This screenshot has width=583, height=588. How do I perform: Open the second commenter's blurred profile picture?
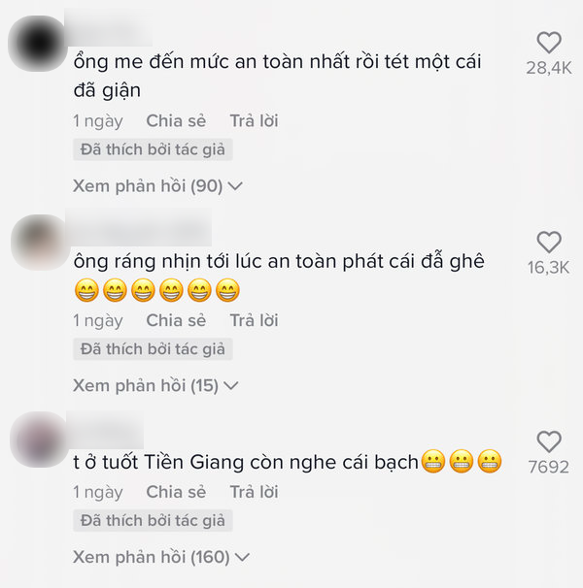(x=41, y=243)
